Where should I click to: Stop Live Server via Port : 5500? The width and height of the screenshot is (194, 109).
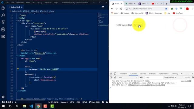tap(94, 102)
